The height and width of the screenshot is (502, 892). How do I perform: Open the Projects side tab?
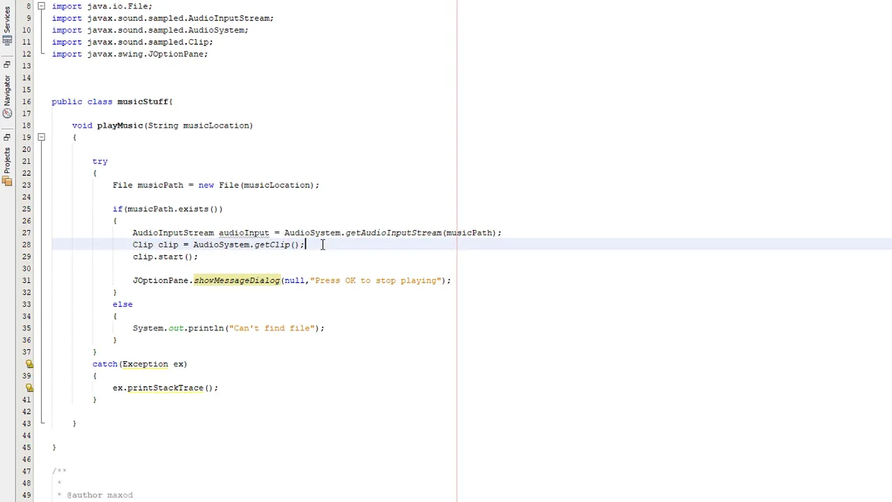pyautogui.click(x=6, y=160)
